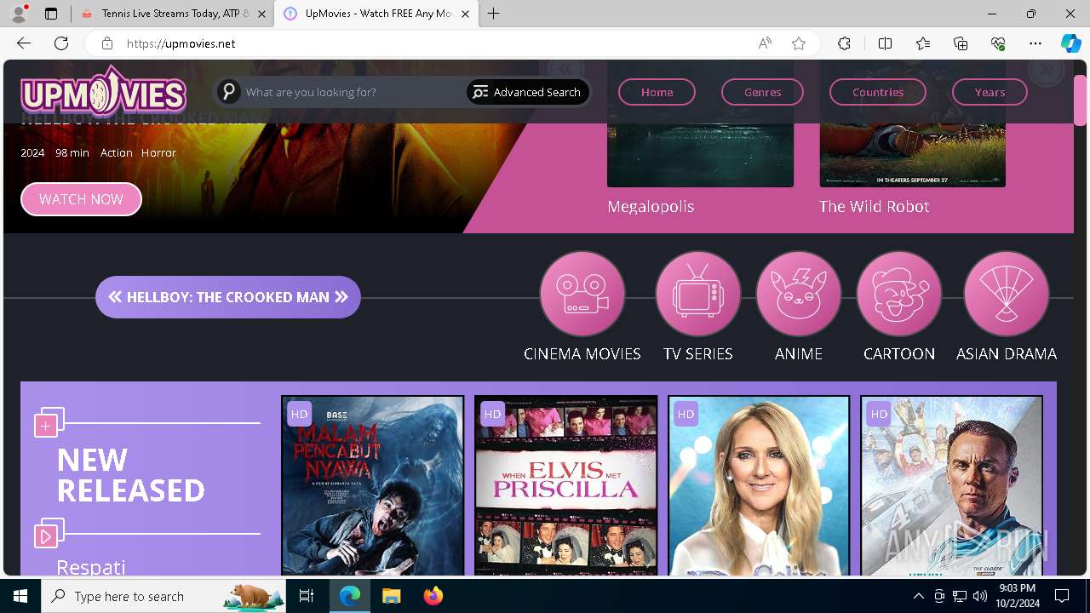Open the Years menu
This screenshot has width=1090, height=613.
990,92
